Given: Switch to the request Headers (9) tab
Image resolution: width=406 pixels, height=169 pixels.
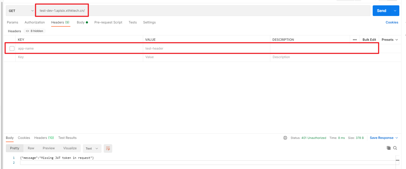Looking at the screenshot, I should 60,22.
